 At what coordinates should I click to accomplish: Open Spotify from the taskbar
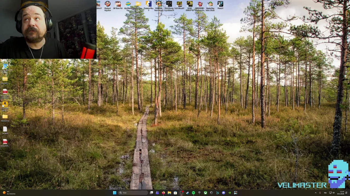(x=193, y=193)
